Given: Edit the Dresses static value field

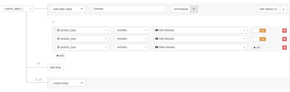Looking at the screenshot, I should [x=128, y=9].
